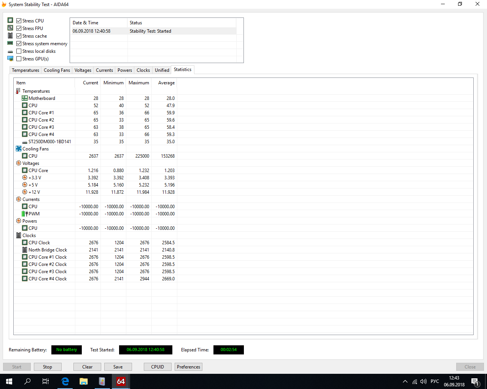Screen dimensions: 487x389
Task: Click the Stress GPU(s) monitor icon
Action: 10,59
